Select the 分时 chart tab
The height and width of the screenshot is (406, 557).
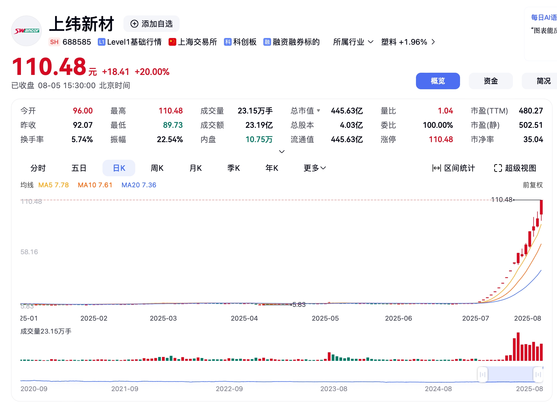[38, 168]
